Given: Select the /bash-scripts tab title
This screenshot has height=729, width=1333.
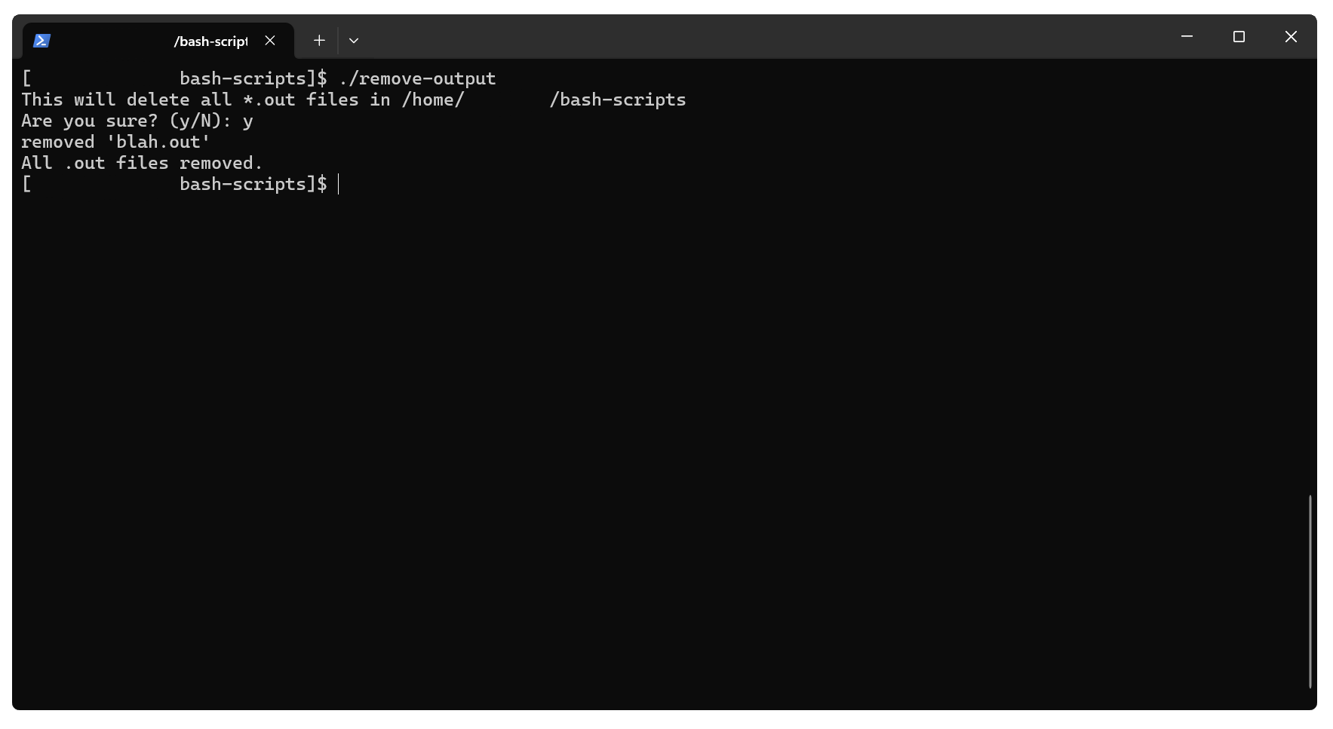Looking at the screenshot, I should click(x=210, y=41).
